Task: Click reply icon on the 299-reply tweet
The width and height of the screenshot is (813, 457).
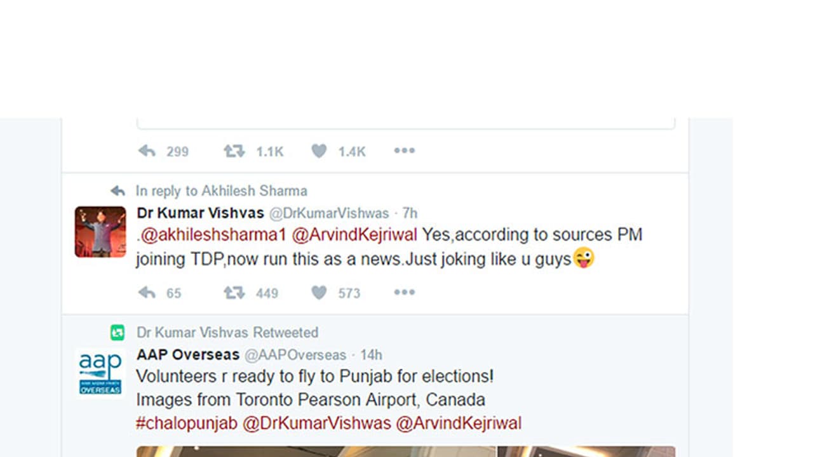Action: tap(147, 151)
